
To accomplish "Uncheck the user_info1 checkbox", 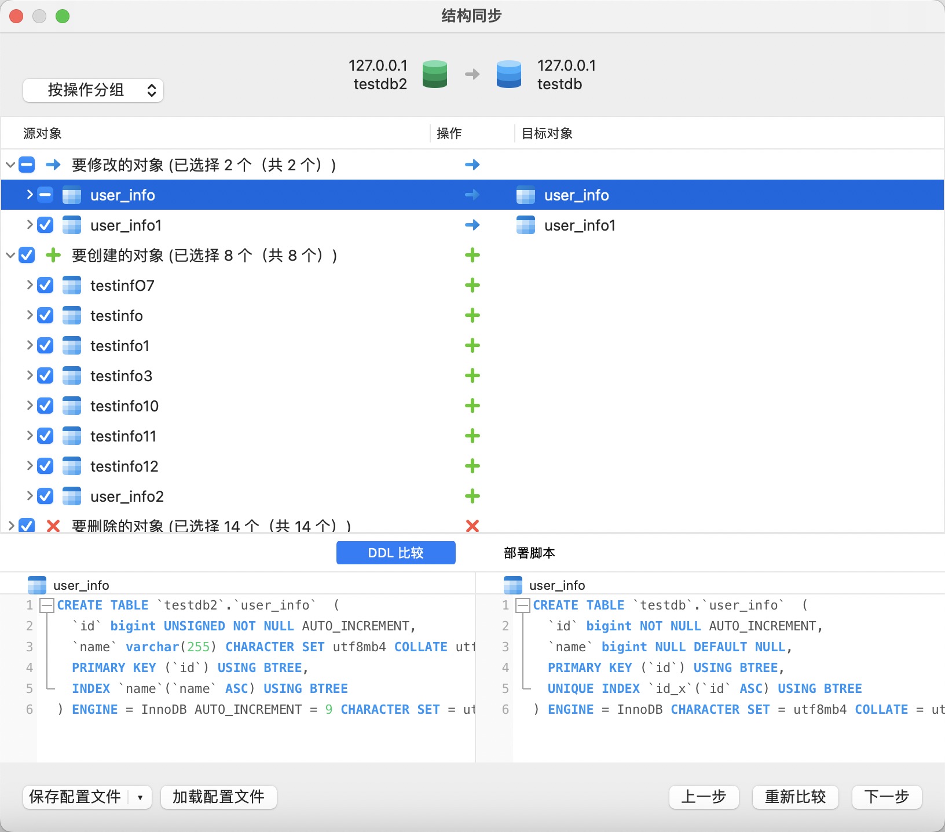I will pyautogui.click(x=45, y=225).
